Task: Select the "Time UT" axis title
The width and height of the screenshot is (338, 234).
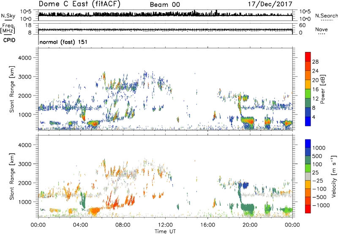Action: coord(165,231)
